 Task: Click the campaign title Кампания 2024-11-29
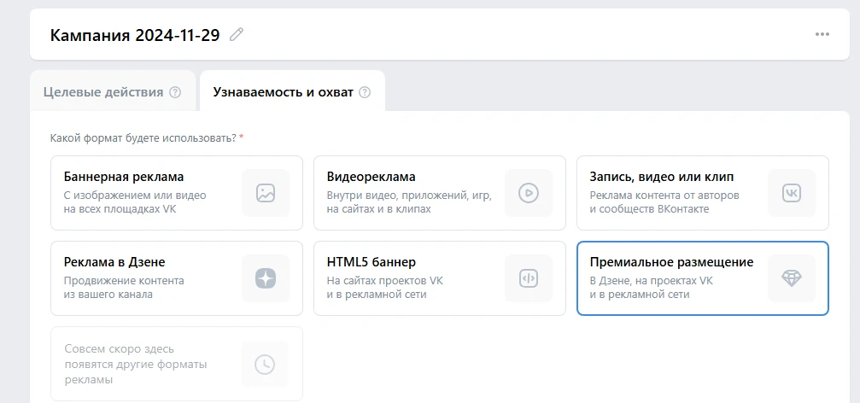pyautogui.click(x=135, y=35)
